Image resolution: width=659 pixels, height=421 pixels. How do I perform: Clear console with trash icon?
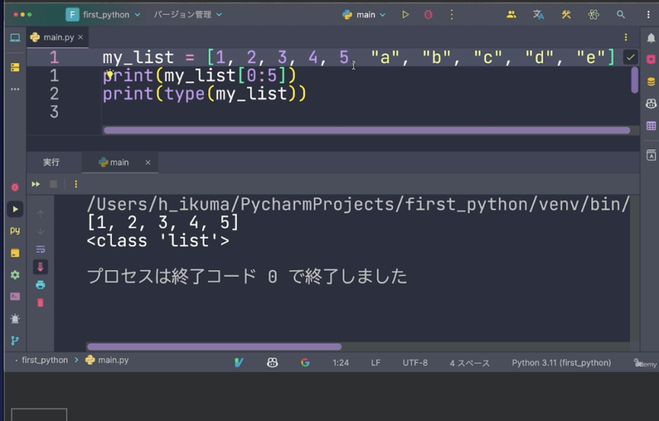click(41, 303)
